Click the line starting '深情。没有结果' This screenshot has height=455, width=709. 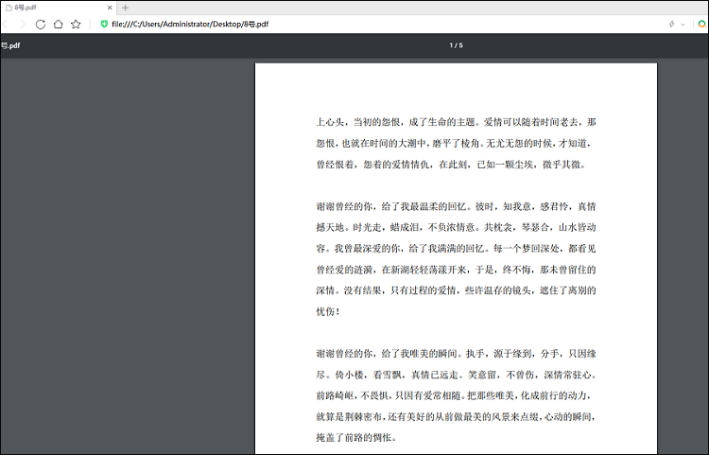coord(456,290)
